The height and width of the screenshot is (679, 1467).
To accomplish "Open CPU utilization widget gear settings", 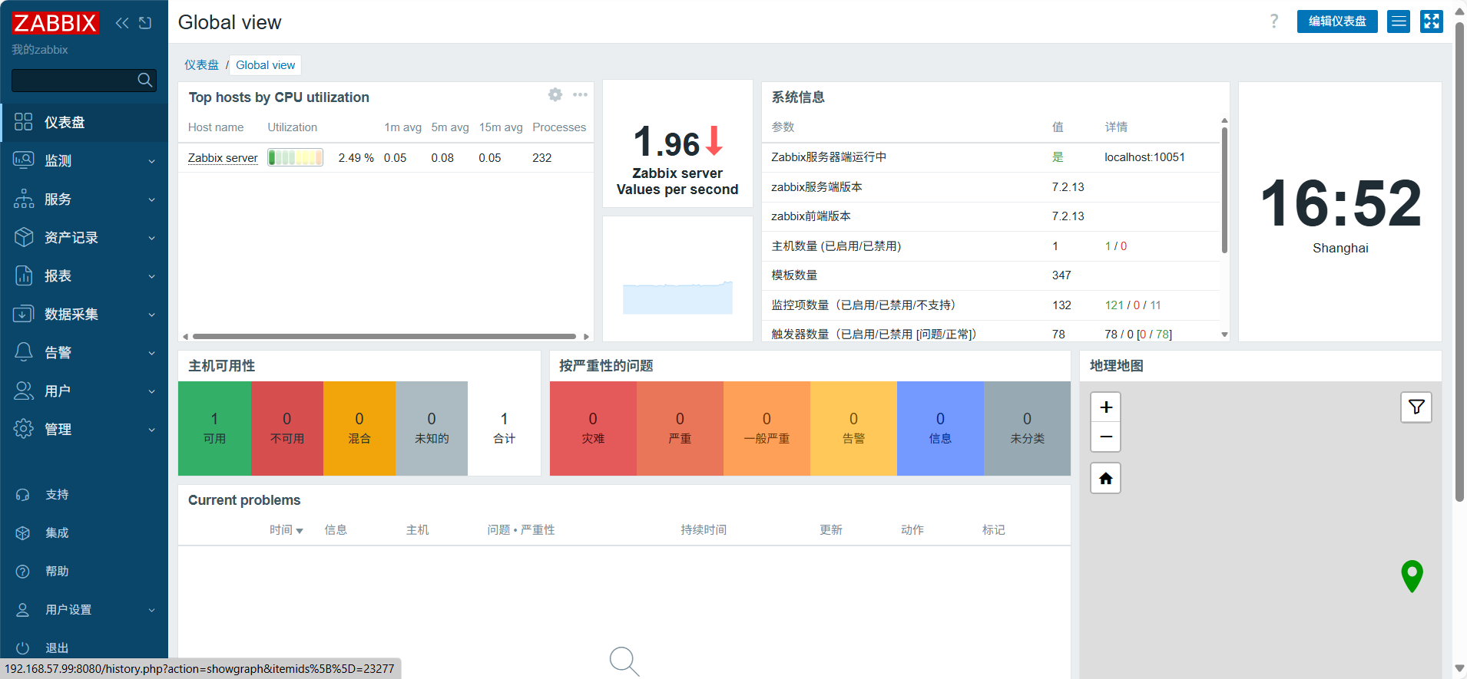I will click(555, 94).
